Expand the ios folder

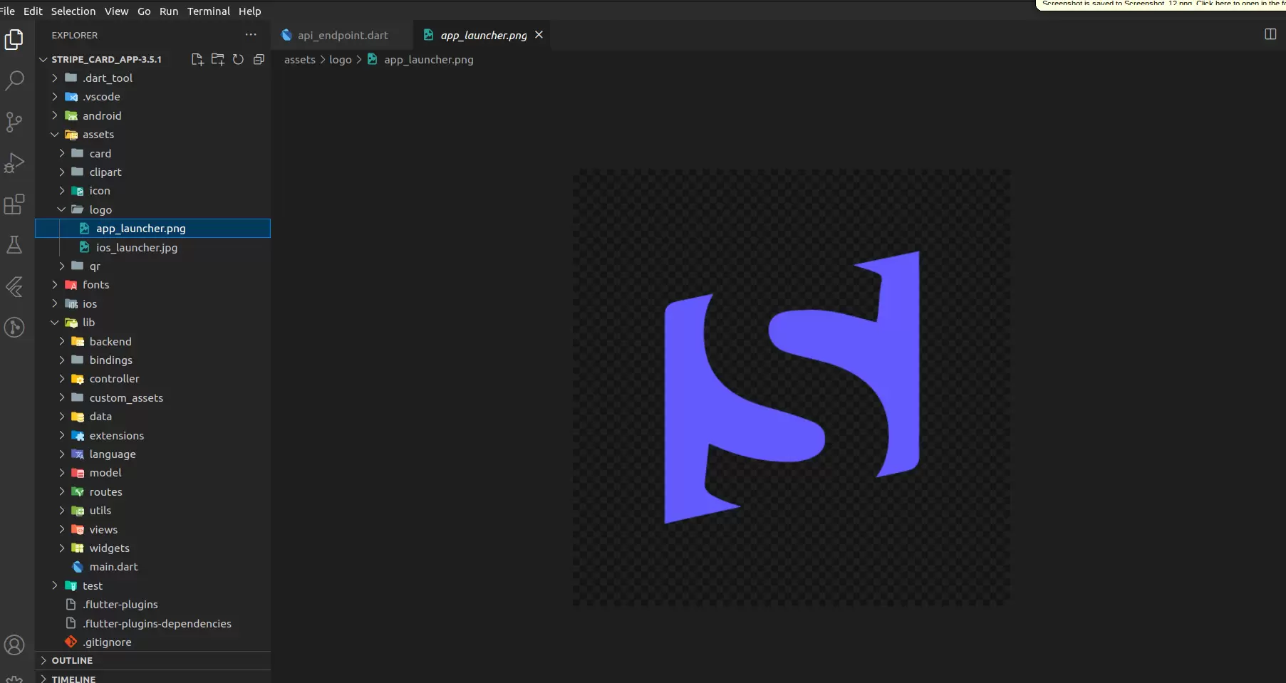152,303
